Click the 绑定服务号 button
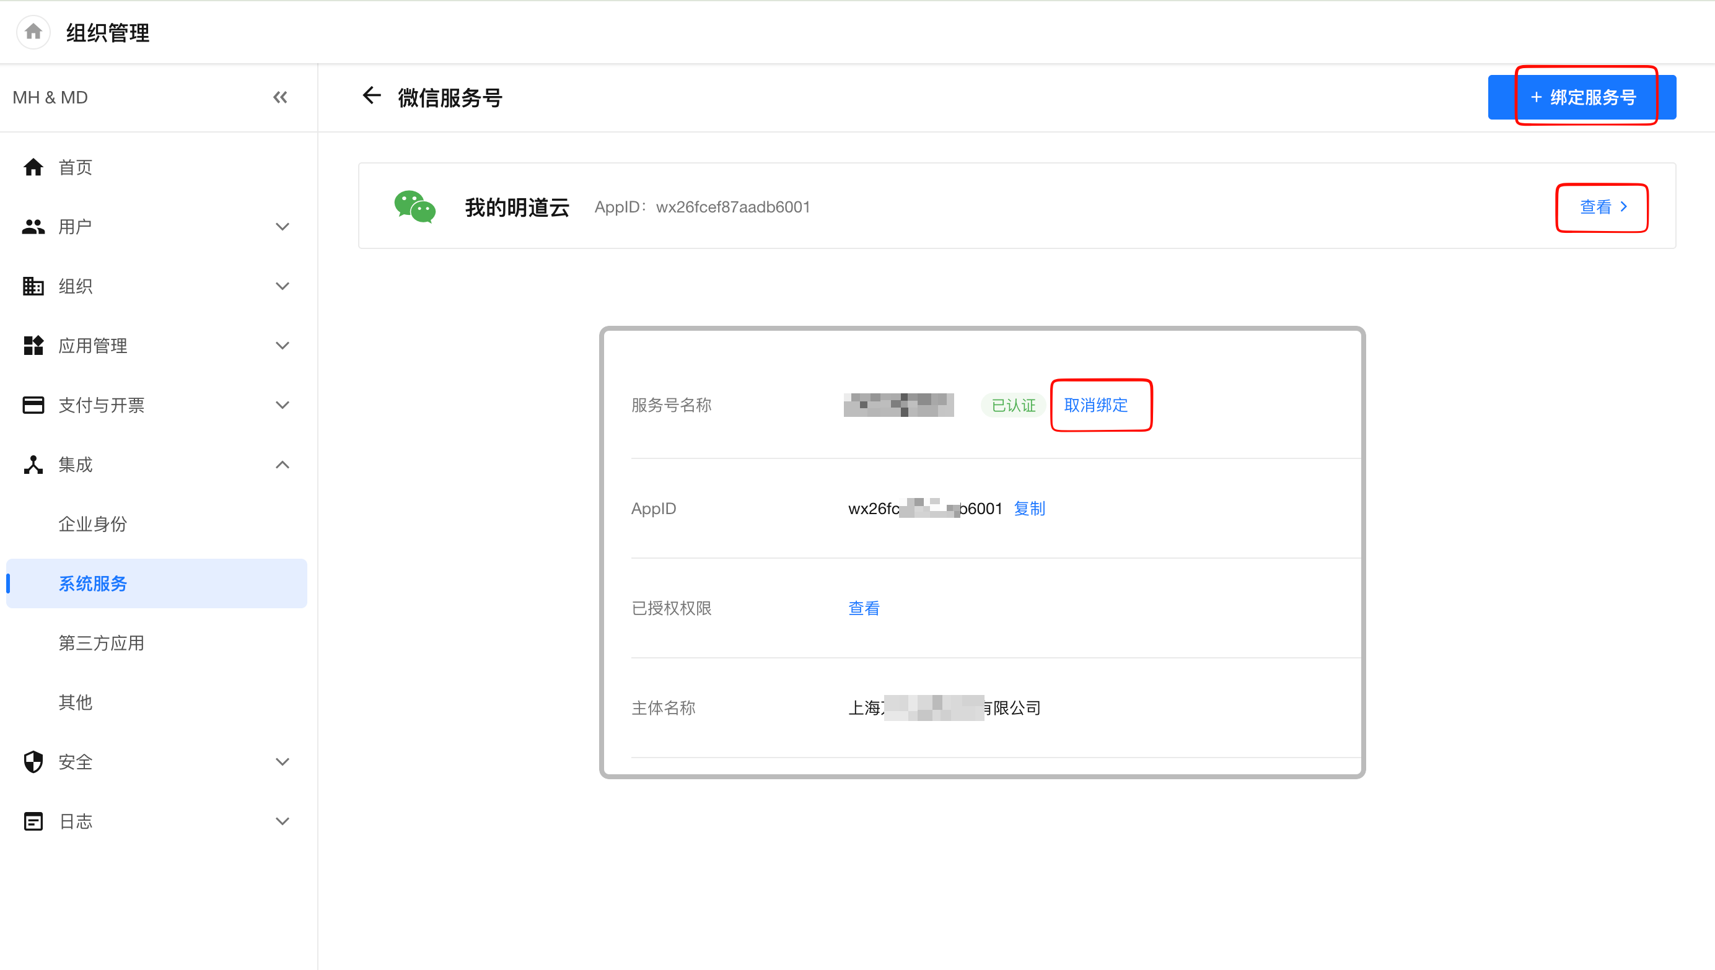Screen dimensions: 1715x970 [x=1582, y=97]
